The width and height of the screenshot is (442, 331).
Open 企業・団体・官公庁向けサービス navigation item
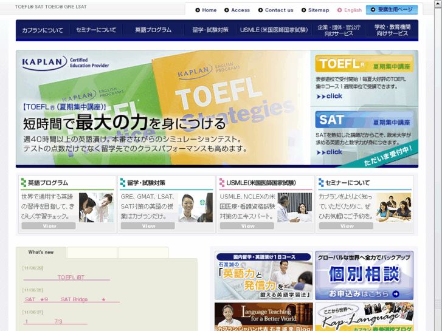point(339,30)
